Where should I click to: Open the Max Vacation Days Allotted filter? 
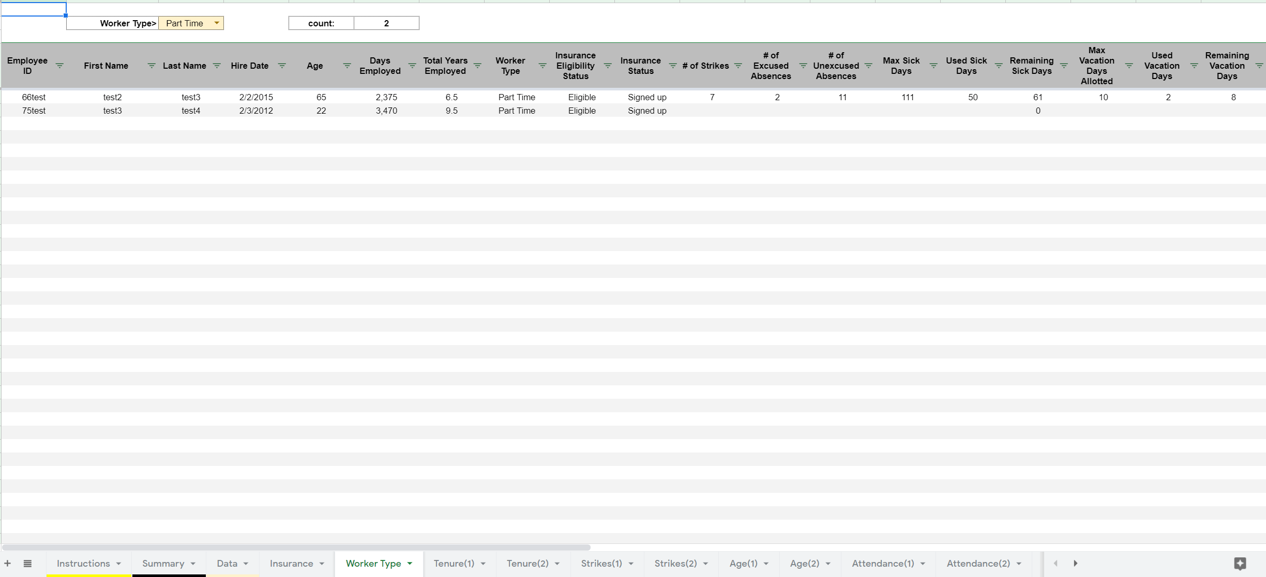click(1129, 66)
